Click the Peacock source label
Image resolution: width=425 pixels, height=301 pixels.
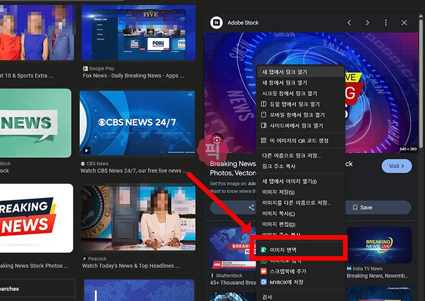[97, 258]
